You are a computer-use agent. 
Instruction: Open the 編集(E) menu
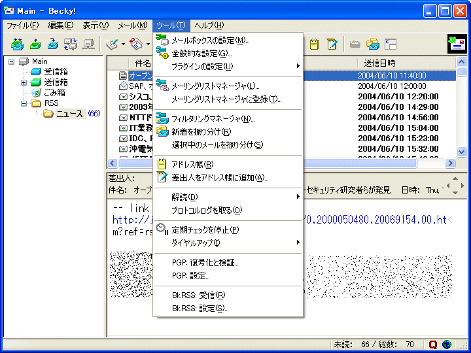coord(61,25)
